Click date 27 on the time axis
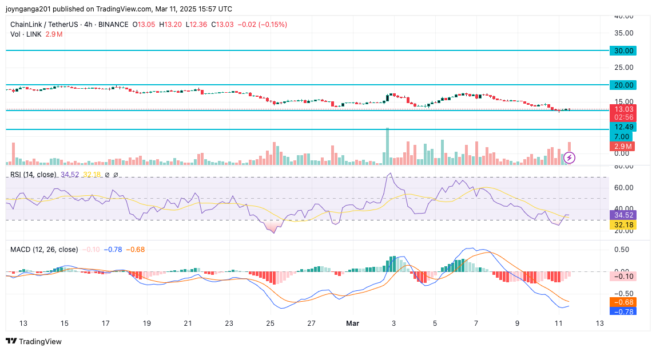 point(311,324)
